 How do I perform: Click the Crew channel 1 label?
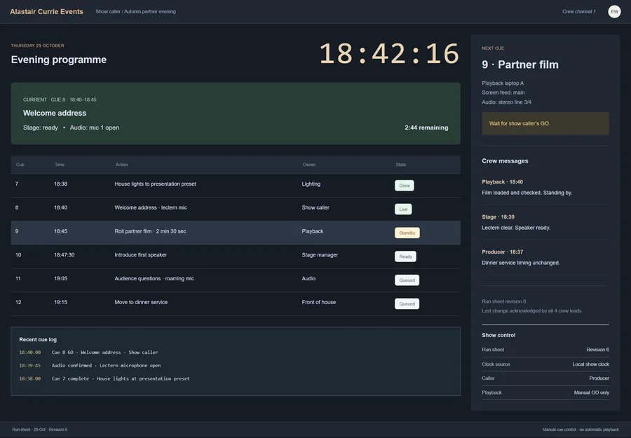click(578, 12)
